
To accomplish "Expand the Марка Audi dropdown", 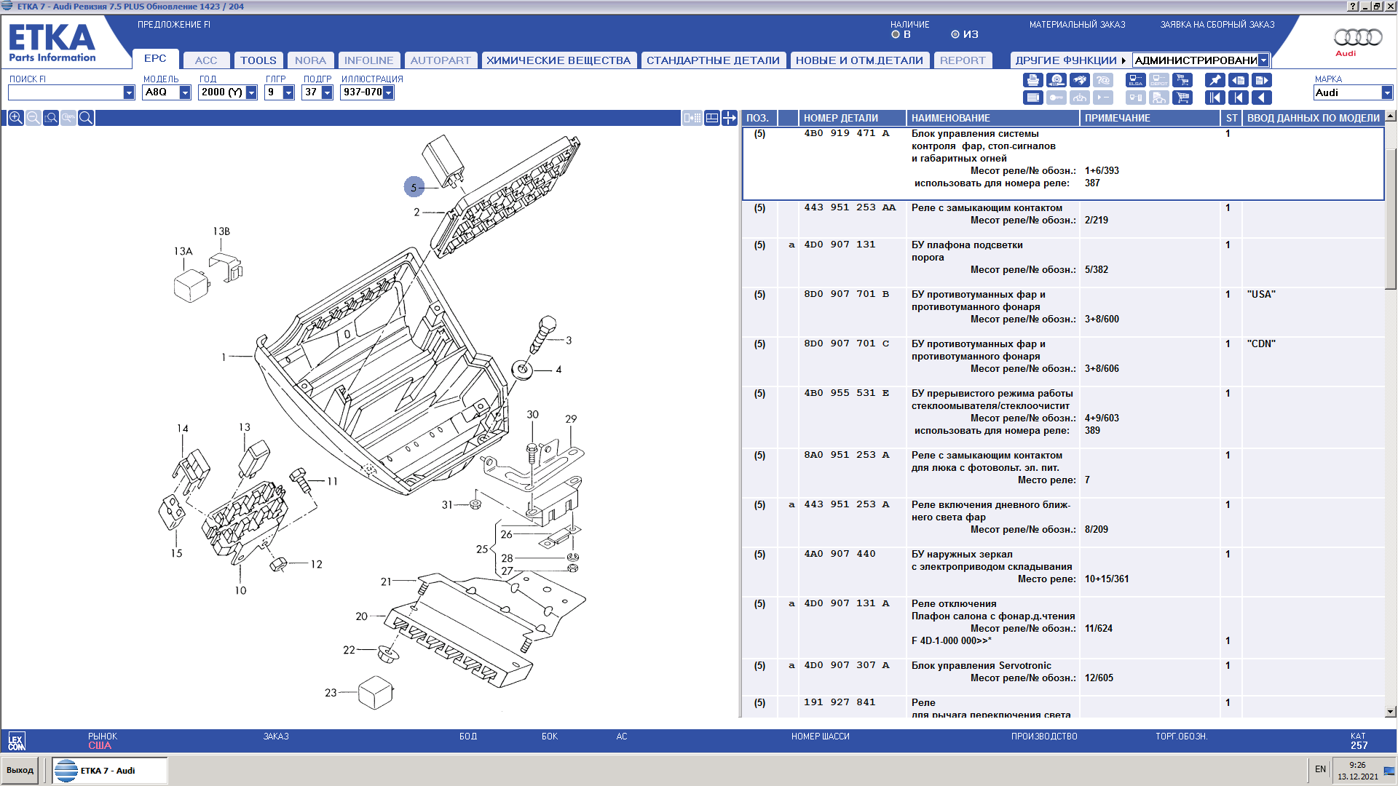I will [1386, 92].
